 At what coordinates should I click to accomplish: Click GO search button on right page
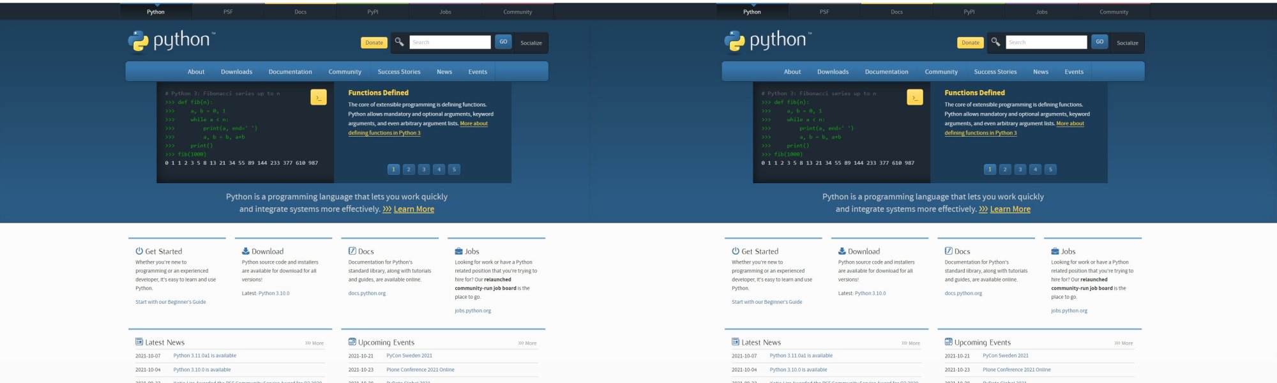click(x=1099, y=42)
